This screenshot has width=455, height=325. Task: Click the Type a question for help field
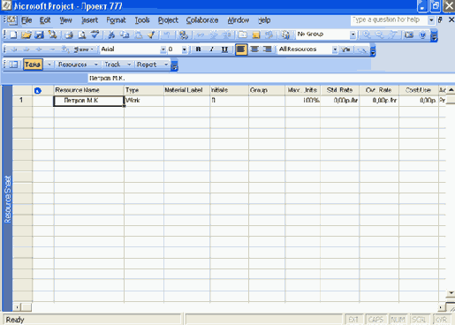[389, 20]
